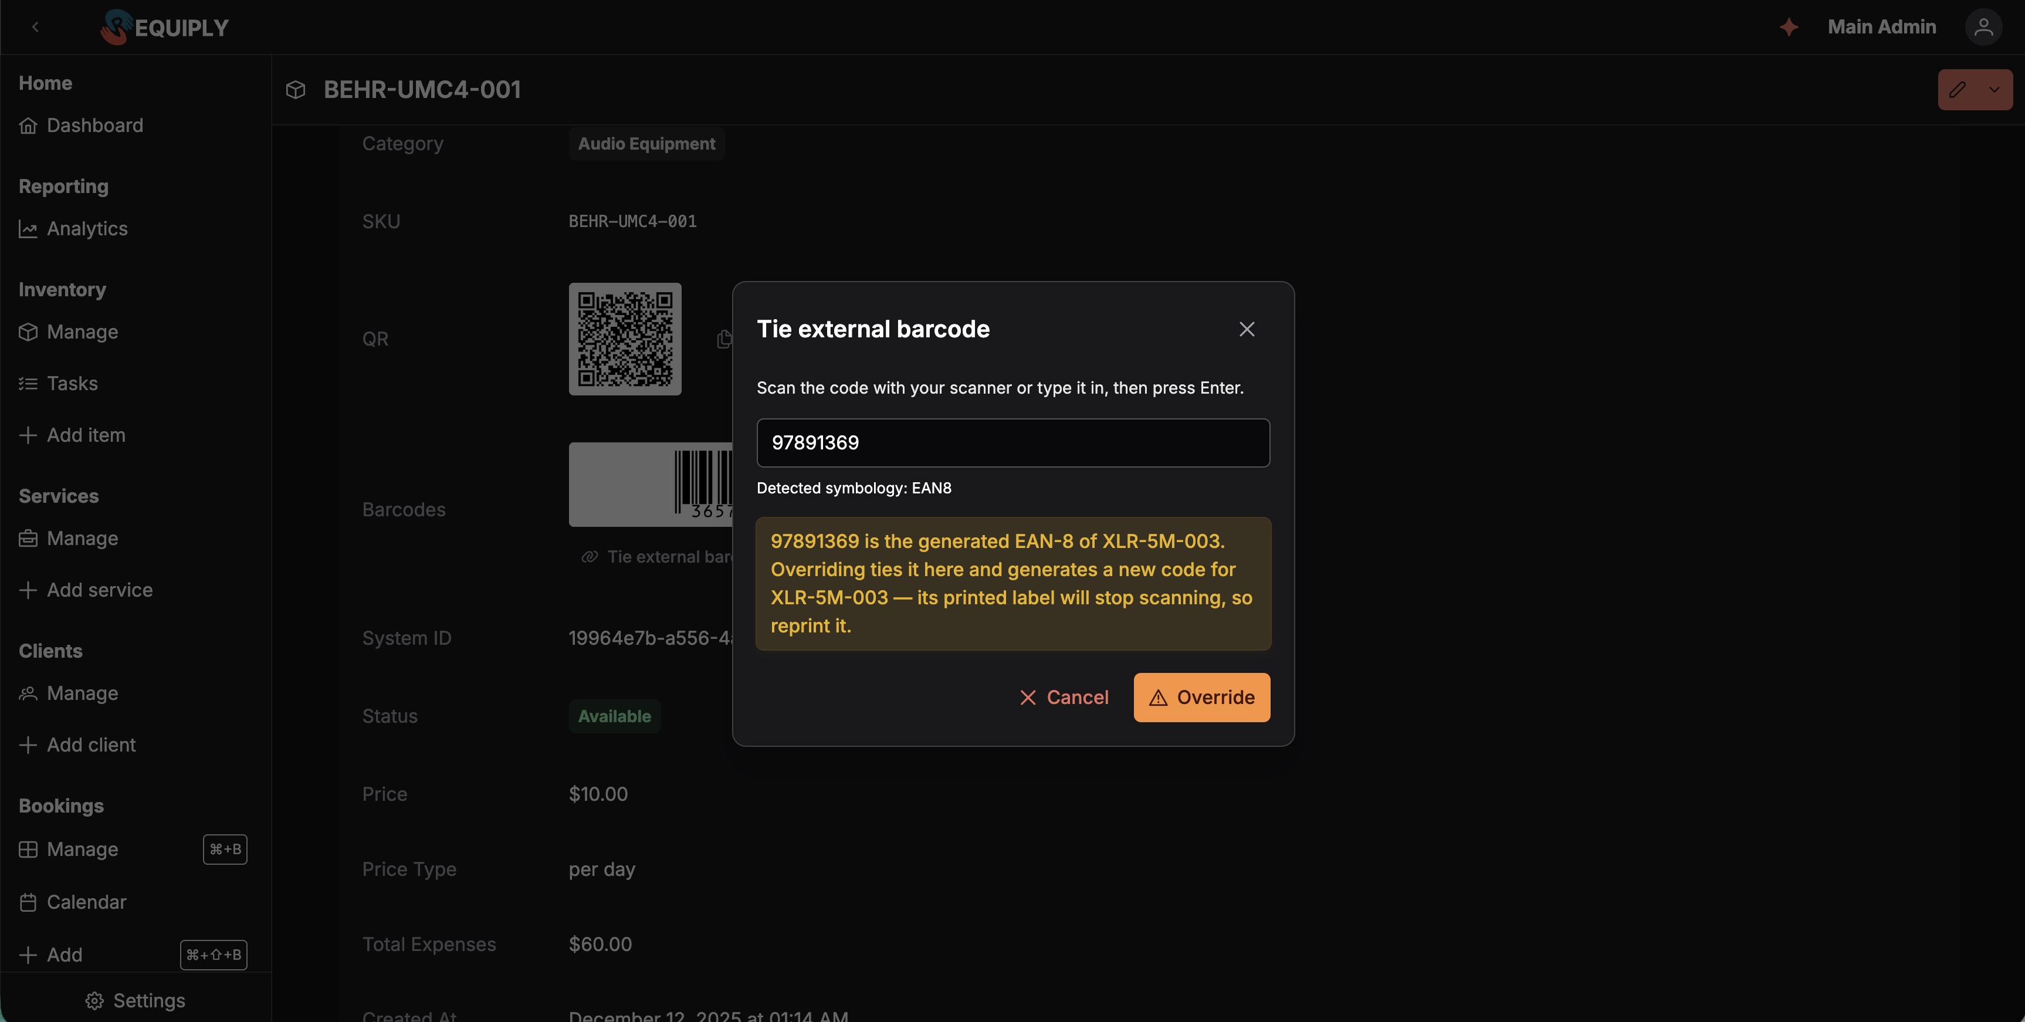The image size is (2025, 1022).
Task: Click the QR code image
Action: coord(625,339)
